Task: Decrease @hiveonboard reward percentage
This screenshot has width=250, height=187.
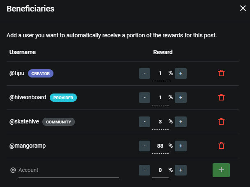Action: tap(144, 98)
